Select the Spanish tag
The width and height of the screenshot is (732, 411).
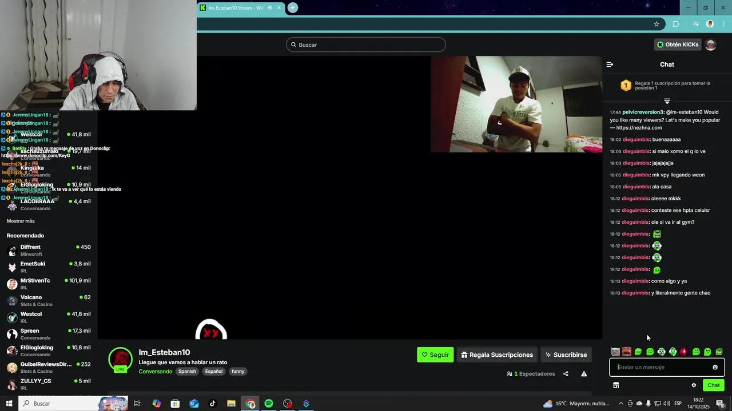coord(187,372)
